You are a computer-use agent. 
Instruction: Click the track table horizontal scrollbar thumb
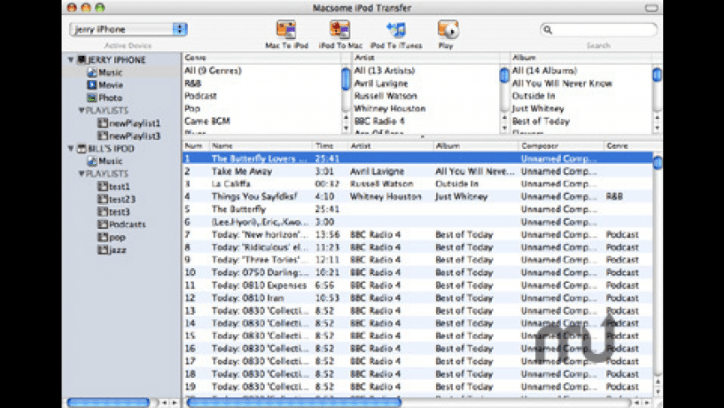click(x=294, y=402)
